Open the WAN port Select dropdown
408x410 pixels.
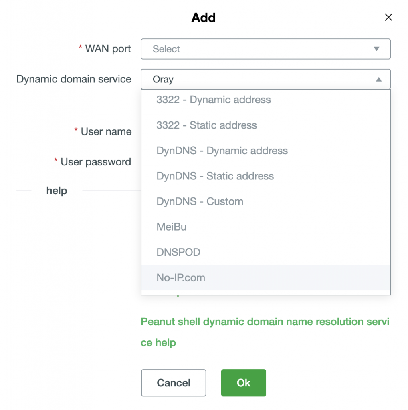[x=265, y=49]
